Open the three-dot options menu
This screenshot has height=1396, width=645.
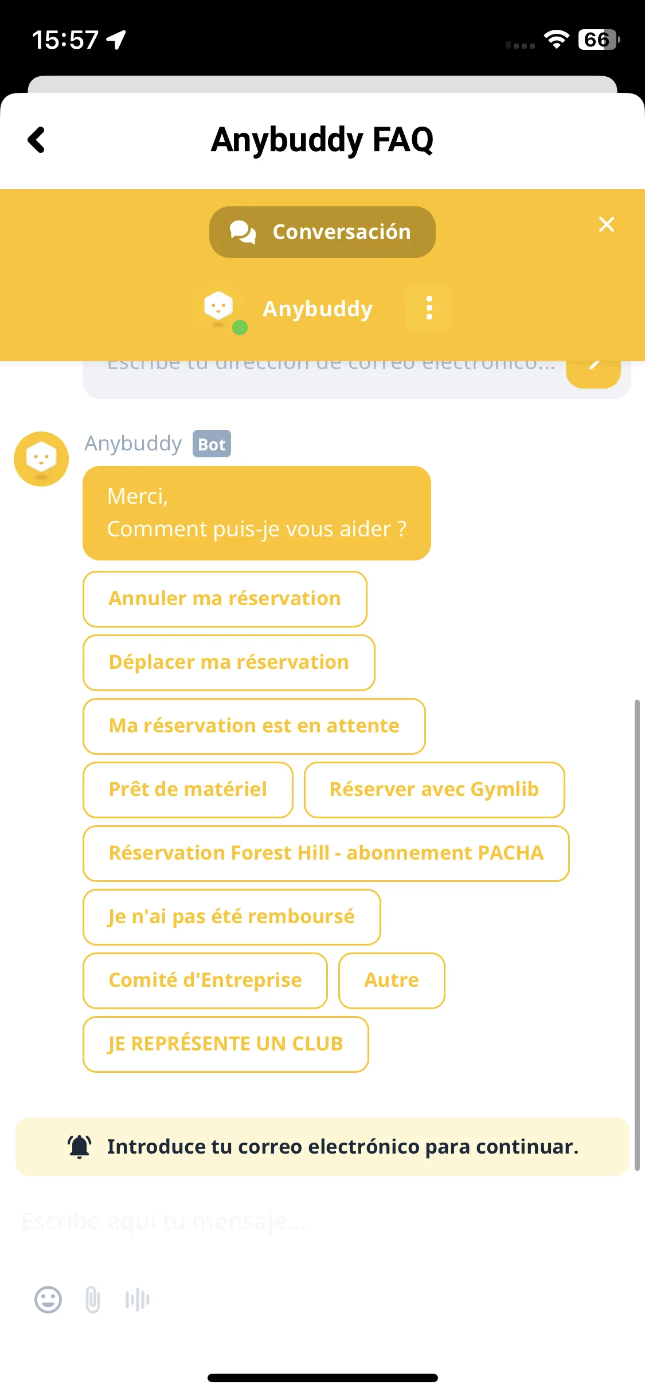pyautogui.click(x=429, y=308)
